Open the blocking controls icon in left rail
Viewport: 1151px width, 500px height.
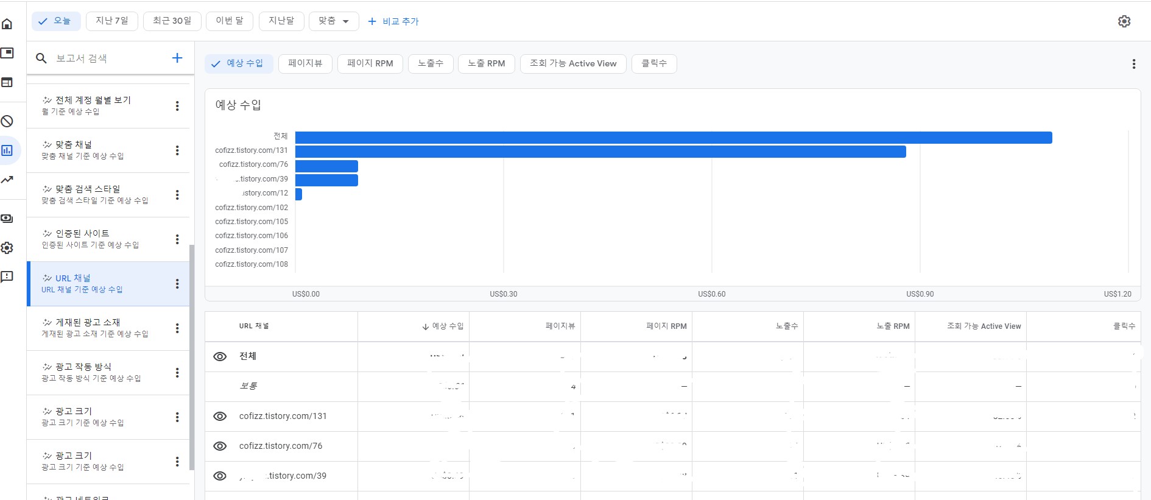[x=7, y=121]
